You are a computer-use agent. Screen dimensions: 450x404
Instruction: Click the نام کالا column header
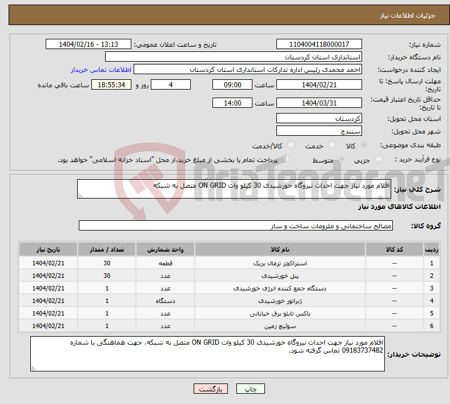tap(280, 249)
